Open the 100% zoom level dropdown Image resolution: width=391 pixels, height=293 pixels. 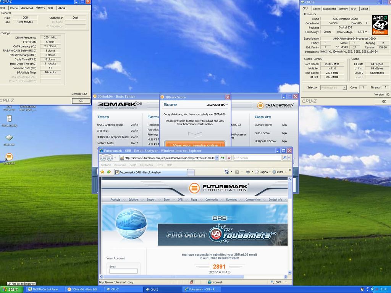[x=286, y=282]
